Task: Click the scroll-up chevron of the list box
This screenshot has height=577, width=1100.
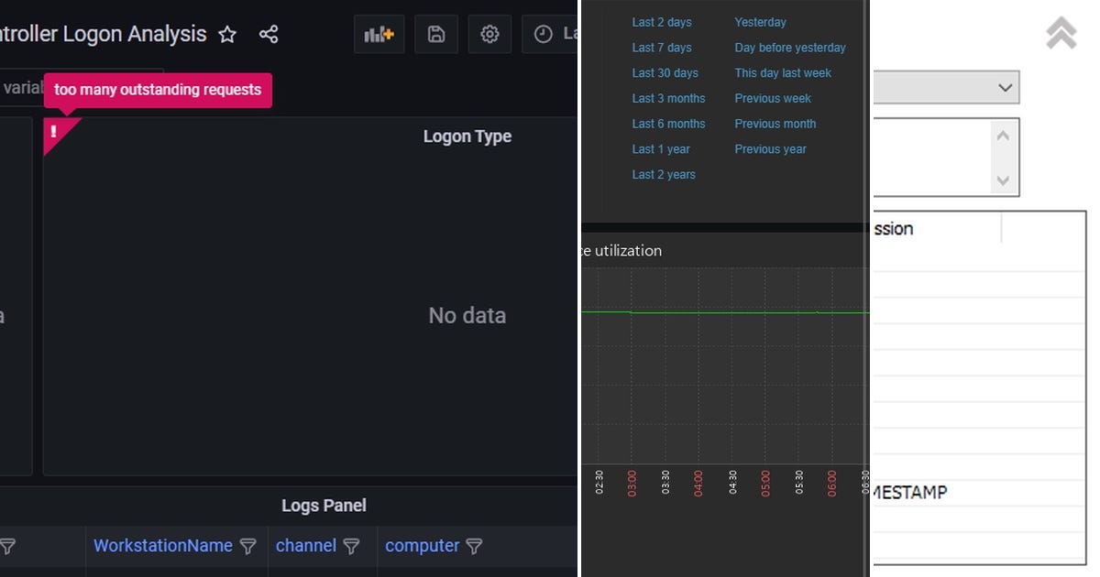Action: point(1003,135)
